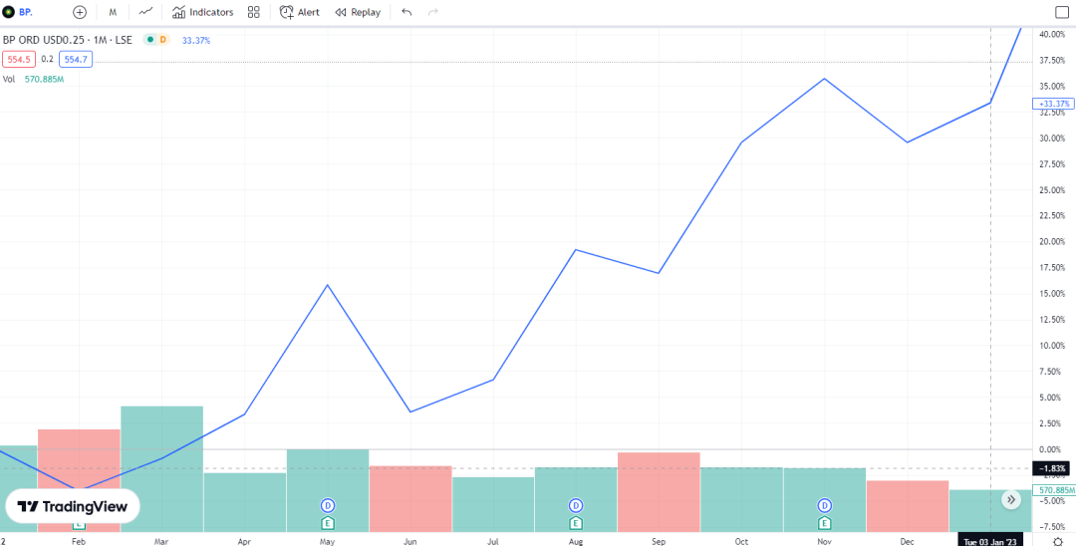This screenshot has height=546, width=1076.
Task: Undo the last chart action
Action: [406, 12]
